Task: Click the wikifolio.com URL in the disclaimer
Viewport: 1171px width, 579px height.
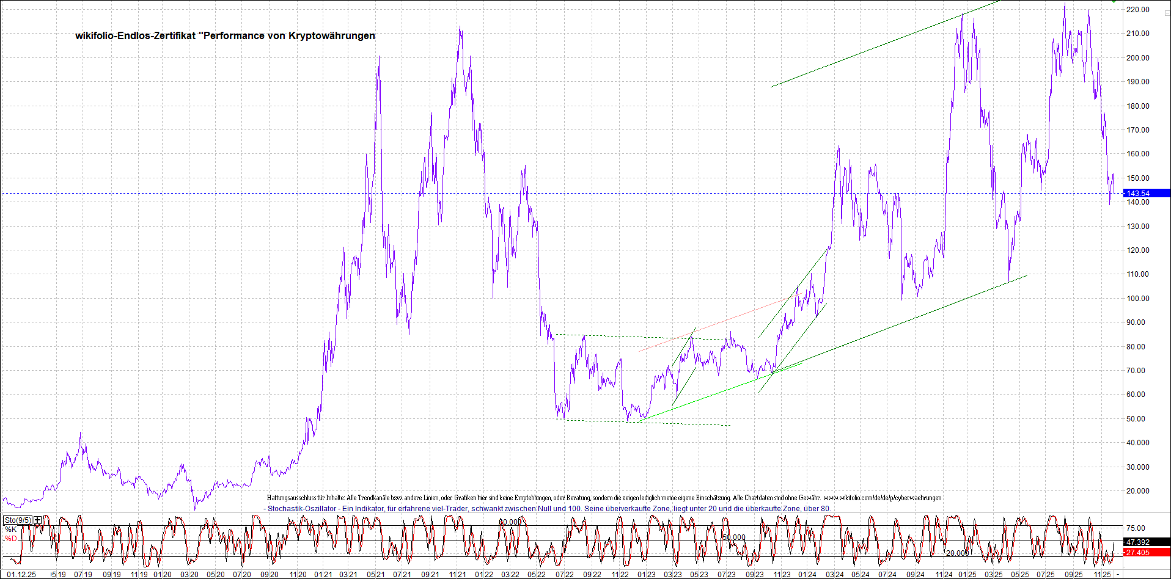Action: tap(882, 498)
